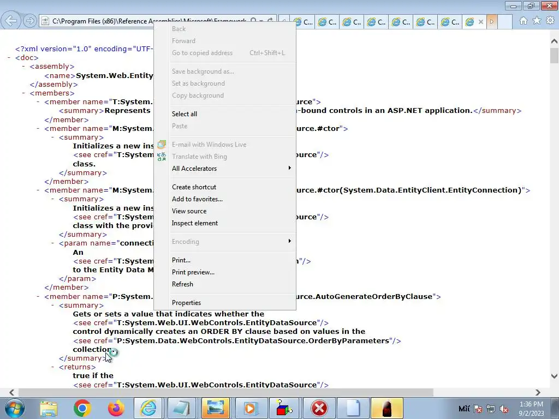The image size is (559, 419).
Task: Open the Home page icon
Action: pyautogui.click(x=523, y=21)
